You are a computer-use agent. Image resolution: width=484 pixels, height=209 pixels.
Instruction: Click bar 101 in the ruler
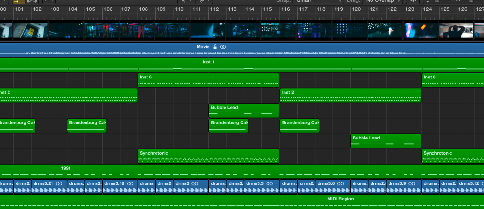[x=19, y=9]
